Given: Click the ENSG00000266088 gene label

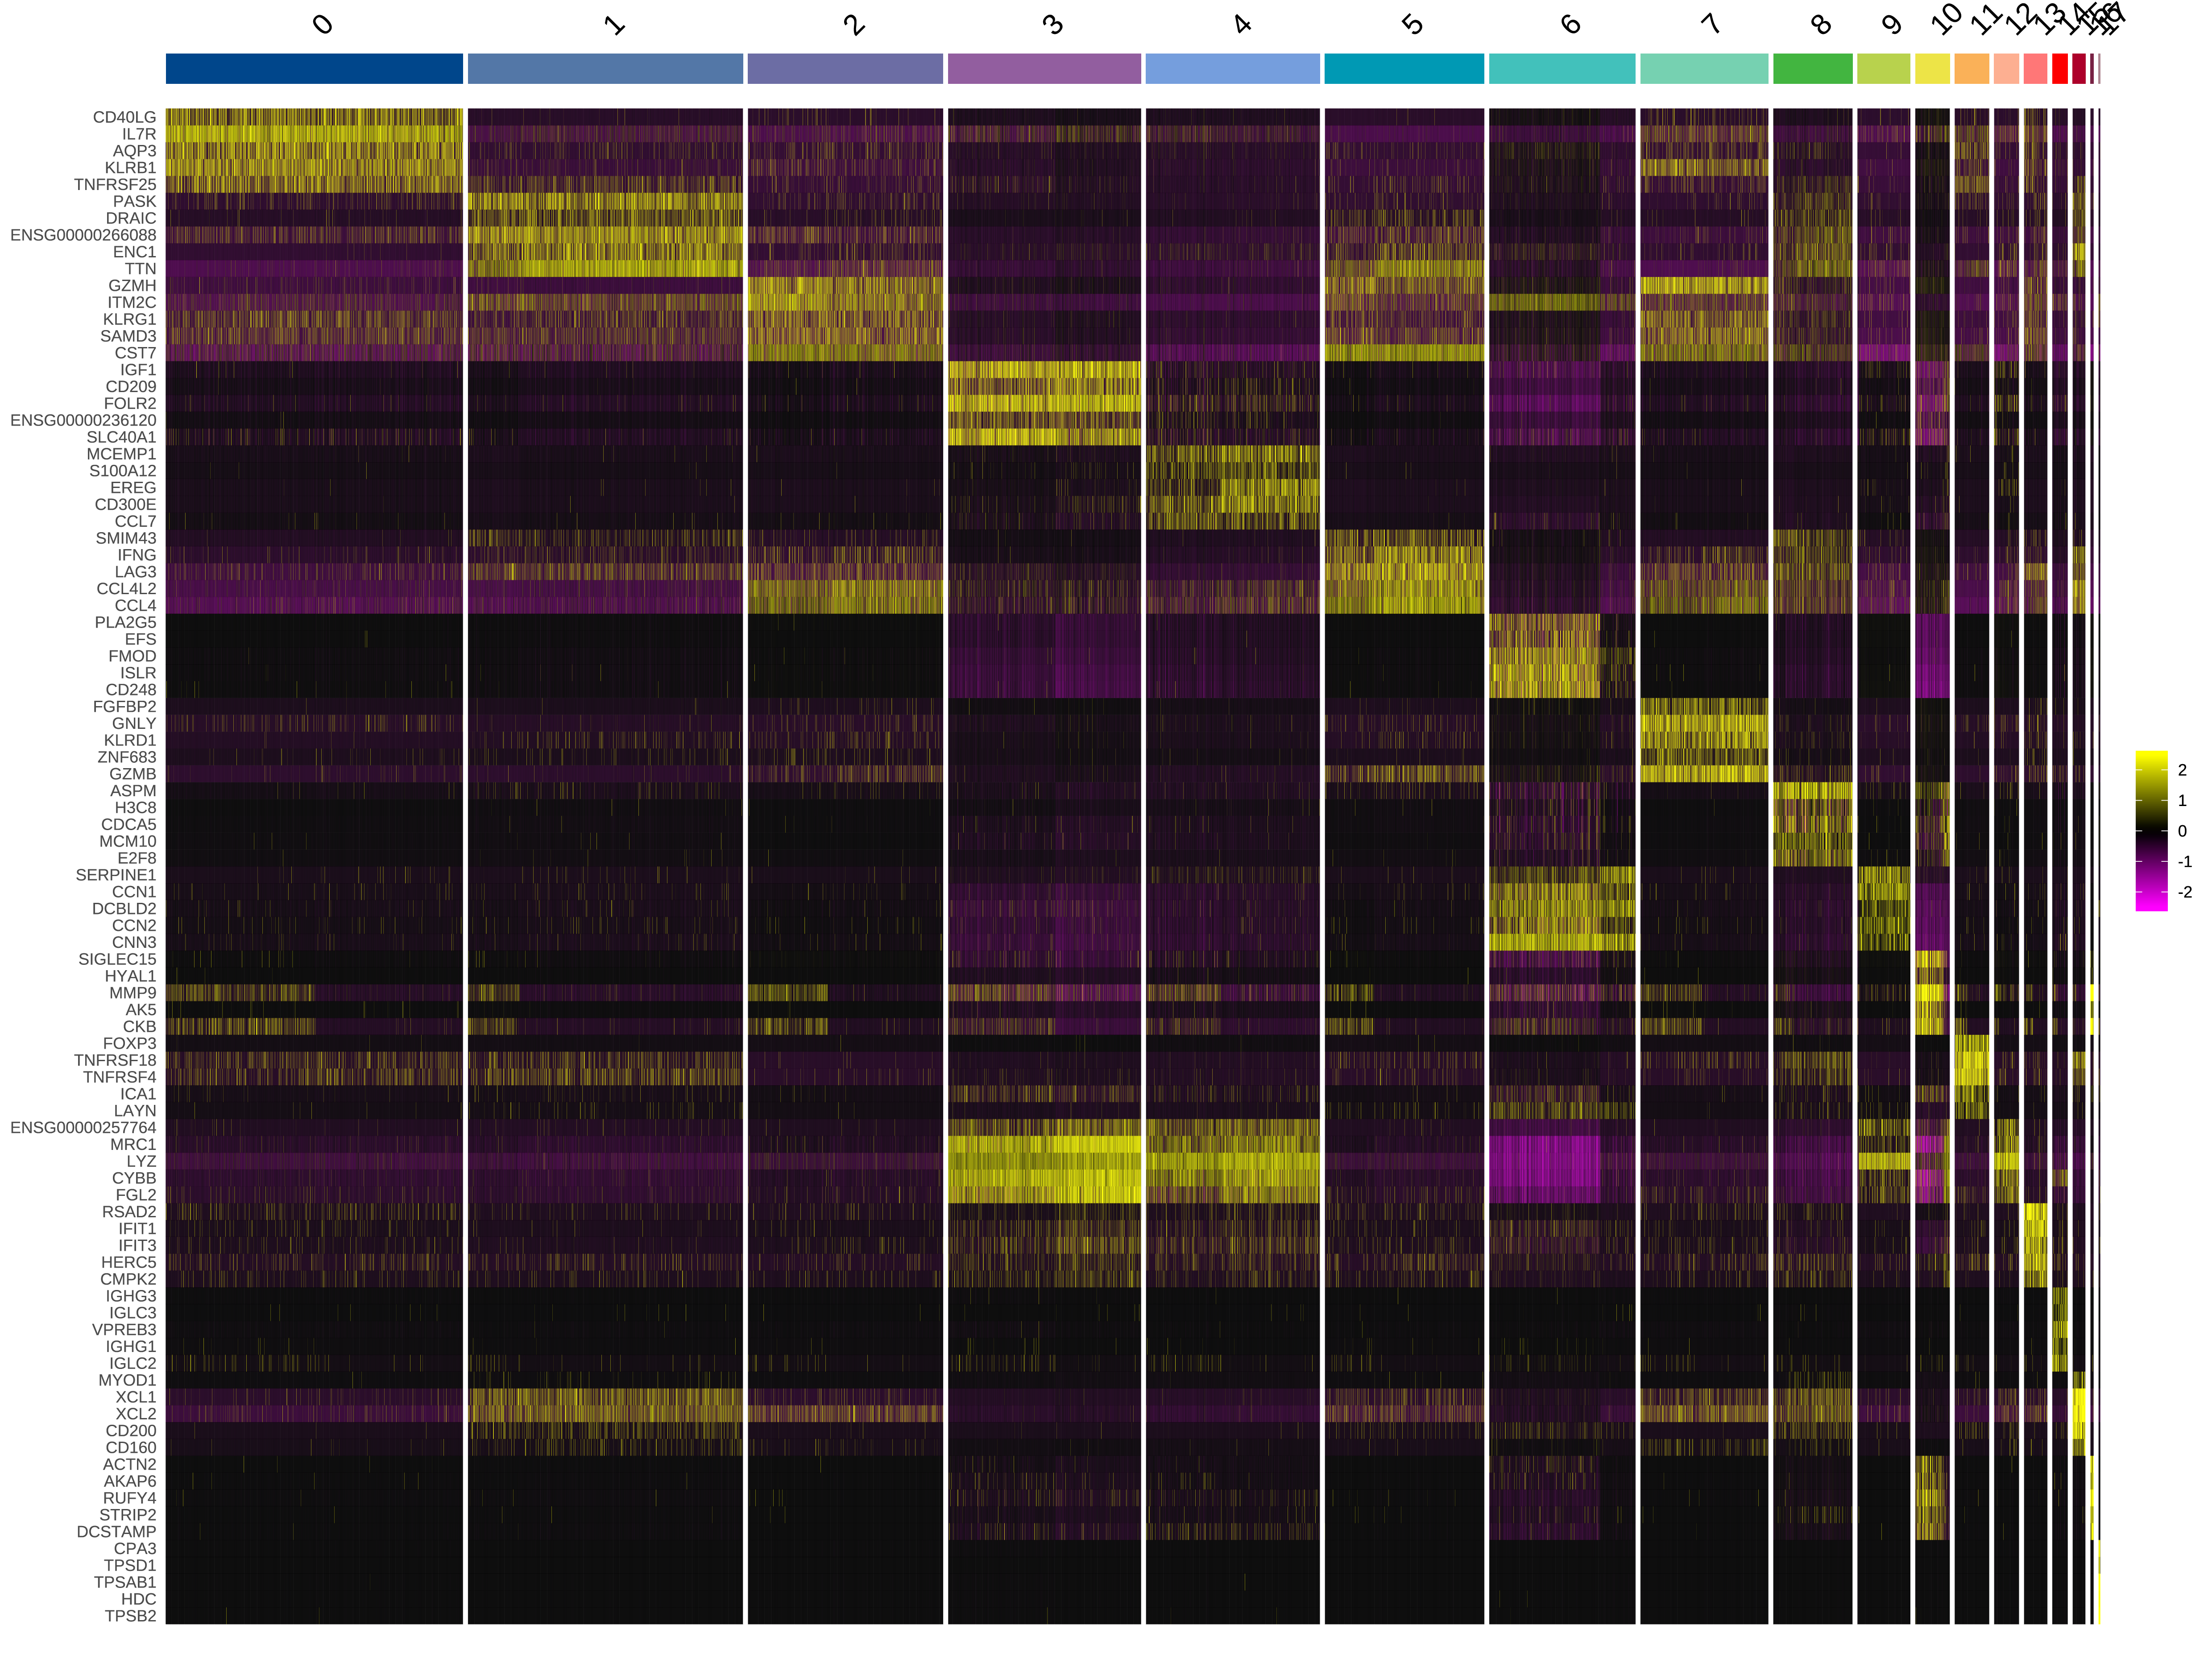Looking at the screenshot, I should (x=83, y=235).
